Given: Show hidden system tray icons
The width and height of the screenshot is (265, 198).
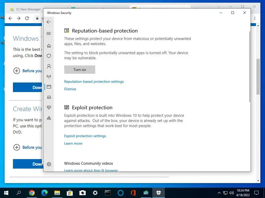Looking at the screenshot, I should click(219, 193).
